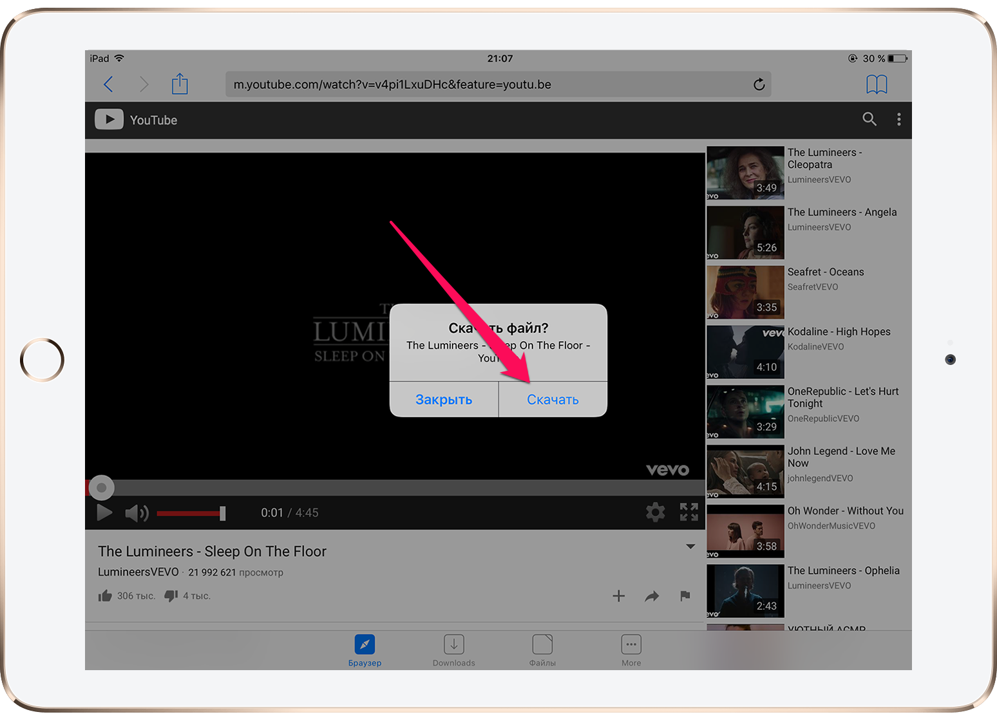Switch to the Файлы tab
Viewport: 997px width, 721px height.
pos(542,650)
